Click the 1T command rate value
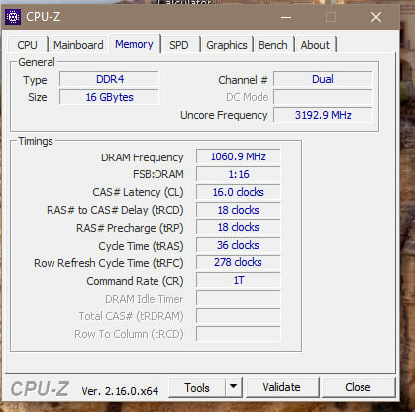This screenshot has width=415, height=412. click(238, 280)
